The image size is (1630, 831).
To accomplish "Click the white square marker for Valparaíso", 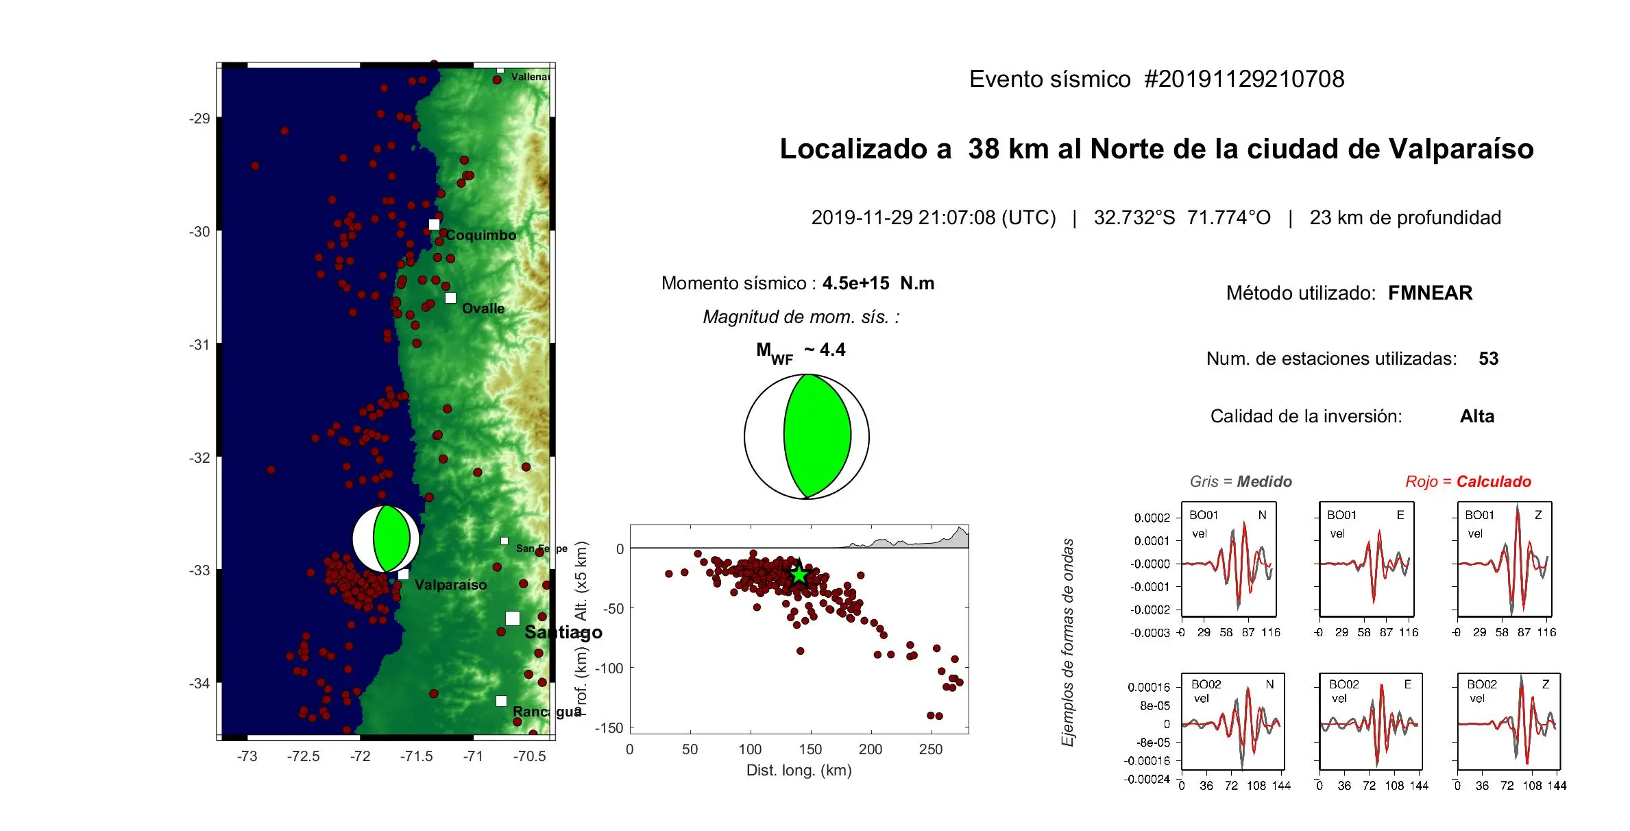I will [403, 574].
